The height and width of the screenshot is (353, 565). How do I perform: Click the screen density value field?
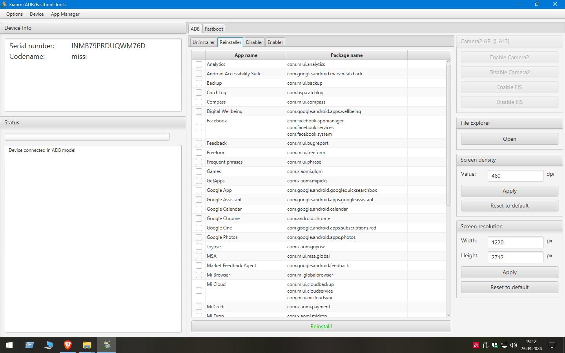515,176
